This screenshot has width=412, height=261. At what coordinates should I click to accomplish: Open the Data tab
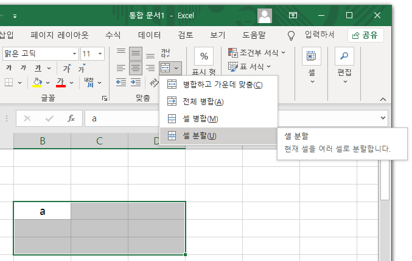click(x=149, y=35)
